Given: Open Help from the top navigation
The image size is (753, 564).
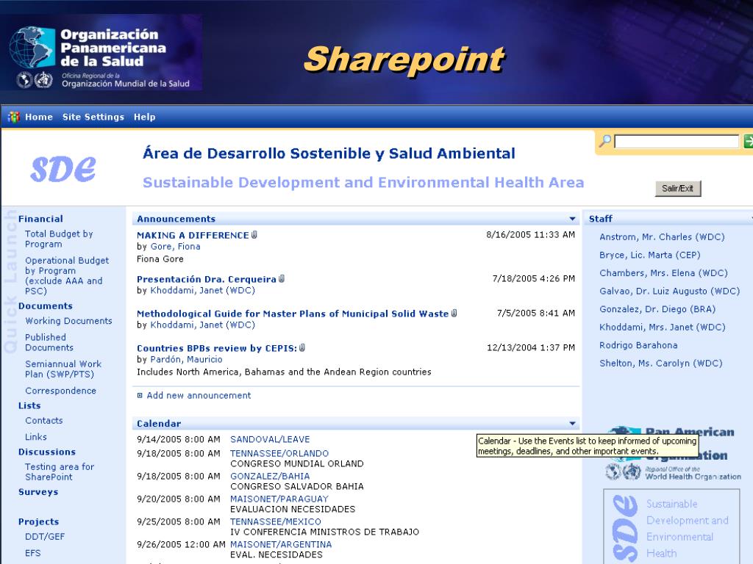Looking at the screenshot, I should click(145, 117).
